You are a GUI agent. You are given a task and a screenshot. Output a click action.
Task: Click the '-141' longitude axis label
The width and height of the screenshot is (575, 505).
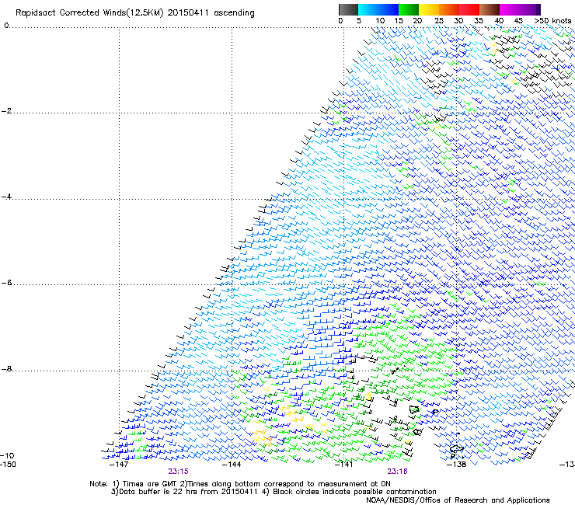(x=344, y=465)
